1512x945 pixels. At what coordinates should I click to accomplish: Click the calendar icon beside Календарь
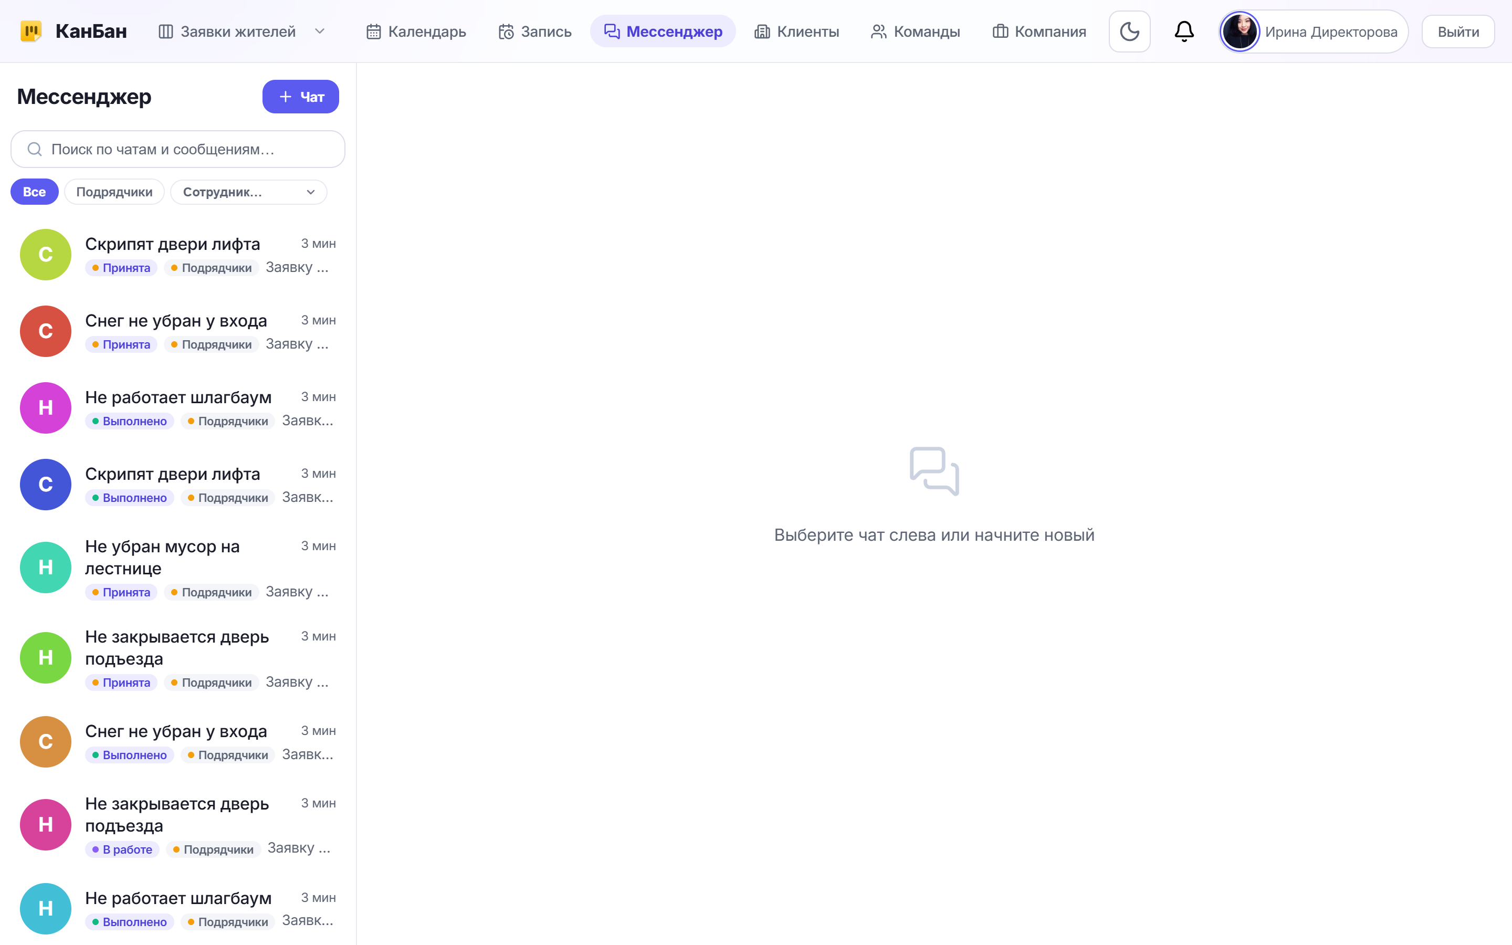pyautogui.click(x=374, y=31)
